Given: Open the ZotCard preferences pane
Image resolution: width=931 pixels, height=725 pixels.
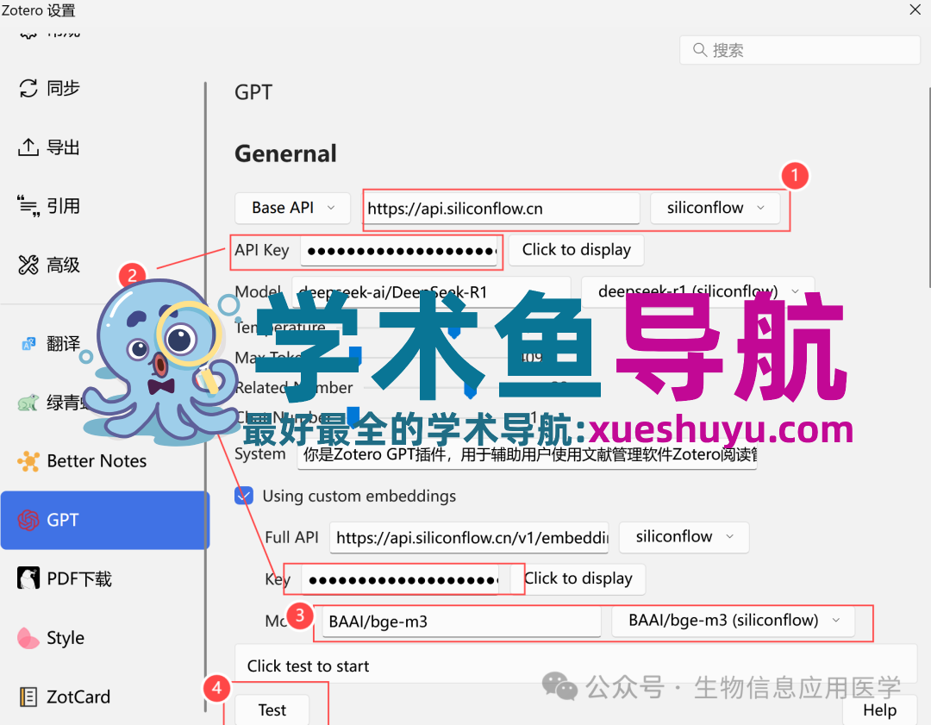Looking at the screenshot, I should (104, 697).
